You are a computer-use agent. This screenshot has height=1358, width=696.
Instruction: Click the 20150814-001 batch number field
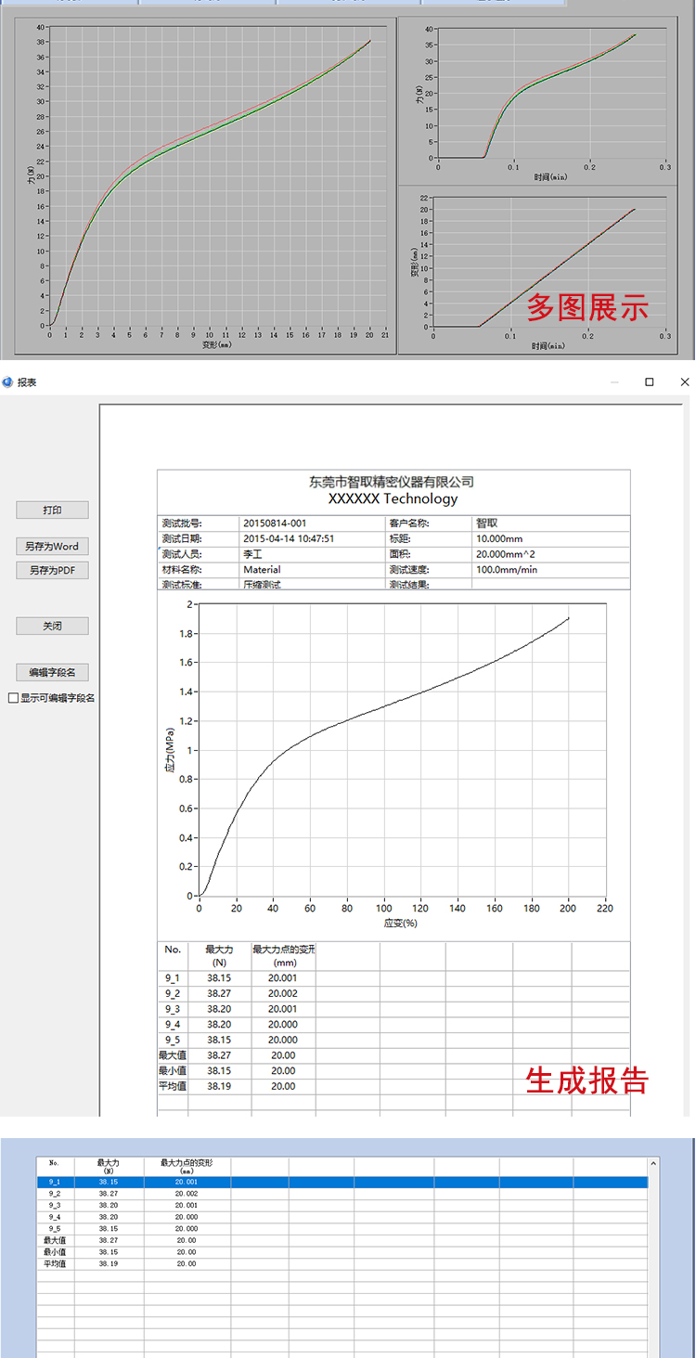(311, 524)
